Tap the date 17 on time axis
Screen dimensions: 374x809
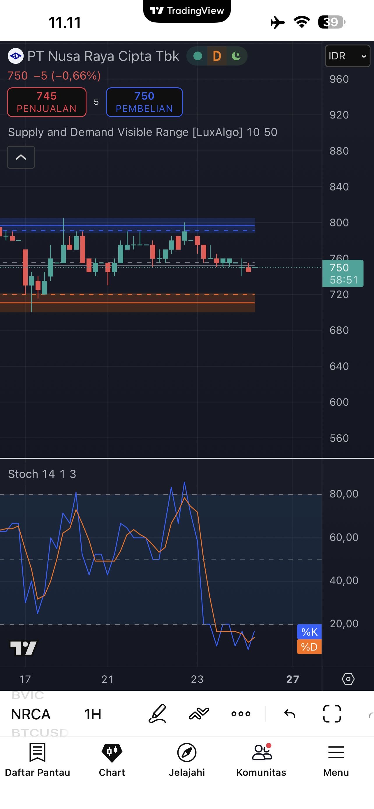(x=25, y=679)
